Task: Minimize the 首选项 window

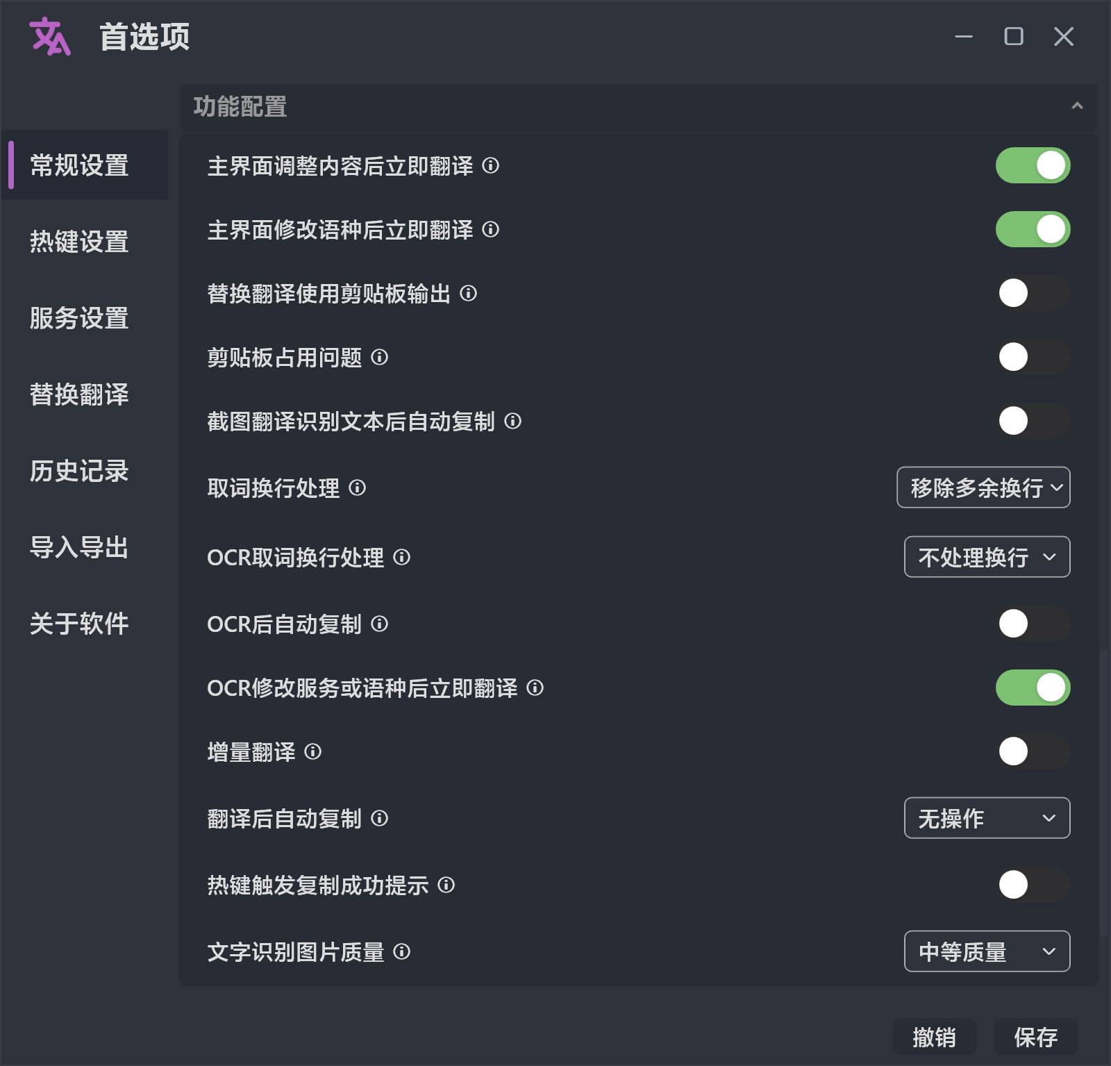Action: coord(964,36)
